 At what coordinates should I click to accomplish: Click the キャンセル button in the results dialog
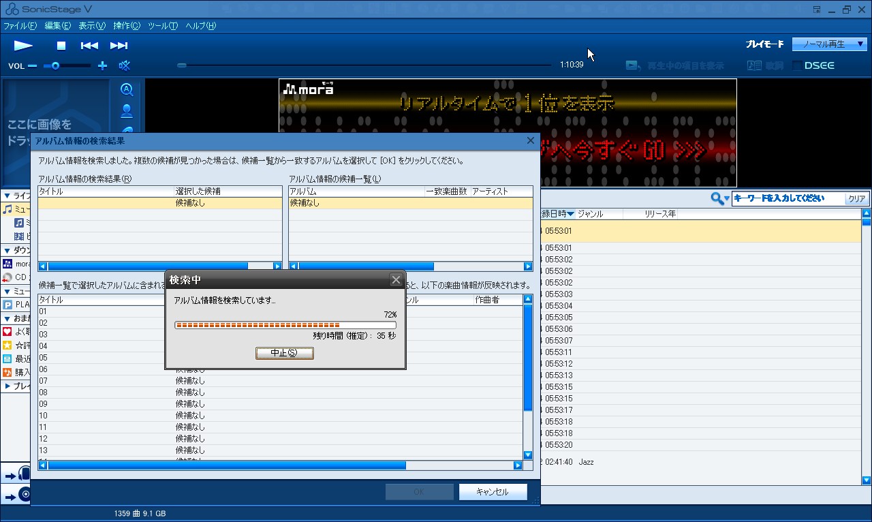click(x=493, y=492)
